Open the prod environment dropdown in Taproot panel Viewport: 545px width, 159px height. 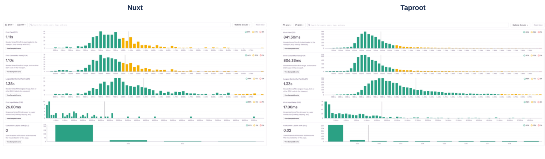[x=287, y=25]
